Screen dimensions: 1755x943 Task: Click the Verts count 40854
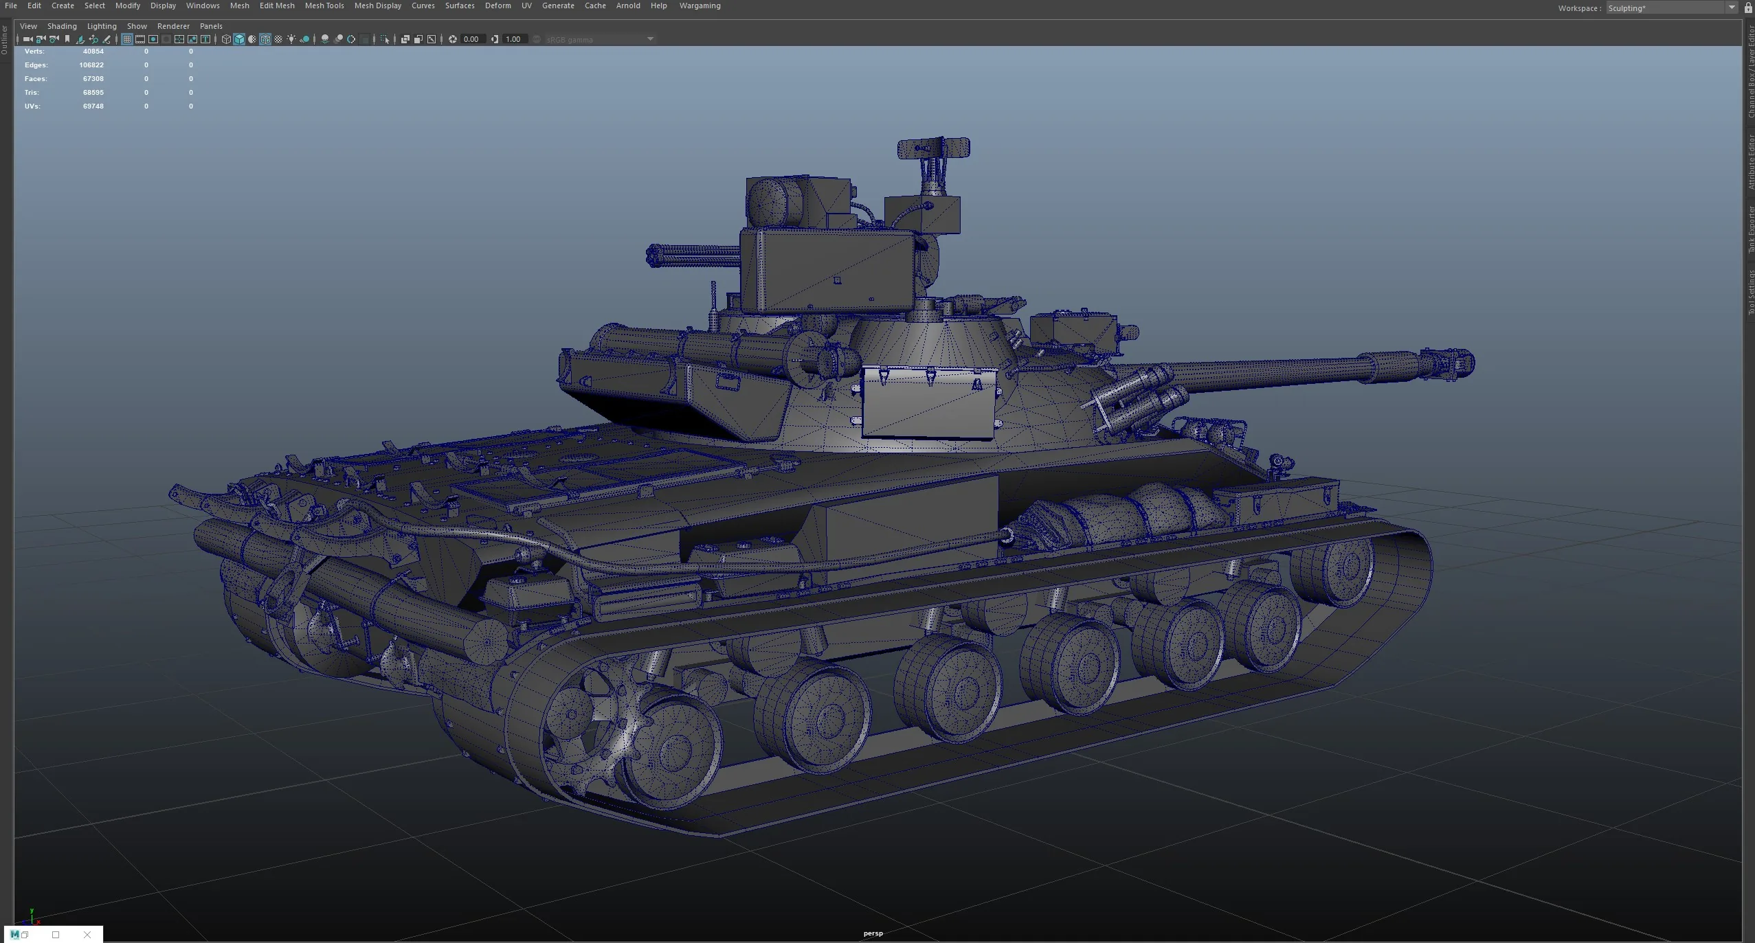pos(93,52)
